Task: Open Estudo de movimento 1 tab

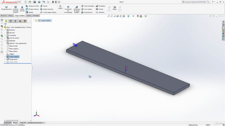Action: pyautogui.click(x=36, y=123)
